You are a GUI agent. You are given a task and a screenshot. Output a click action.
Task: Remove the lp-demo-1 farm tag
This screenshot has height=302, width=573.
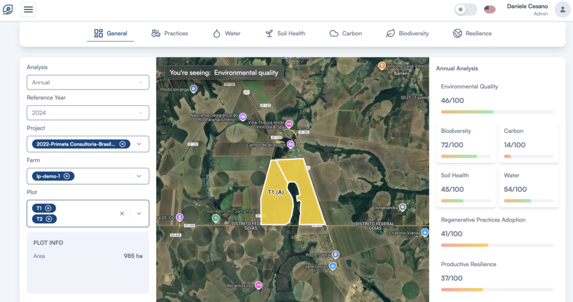click(67, 176)
